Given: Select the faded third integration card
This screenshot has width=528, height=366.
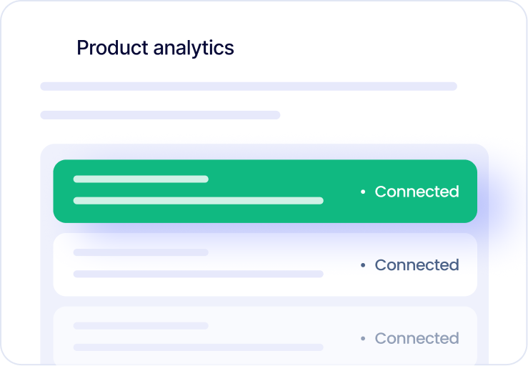Looking at the screenshot, I should coord(265,336).
